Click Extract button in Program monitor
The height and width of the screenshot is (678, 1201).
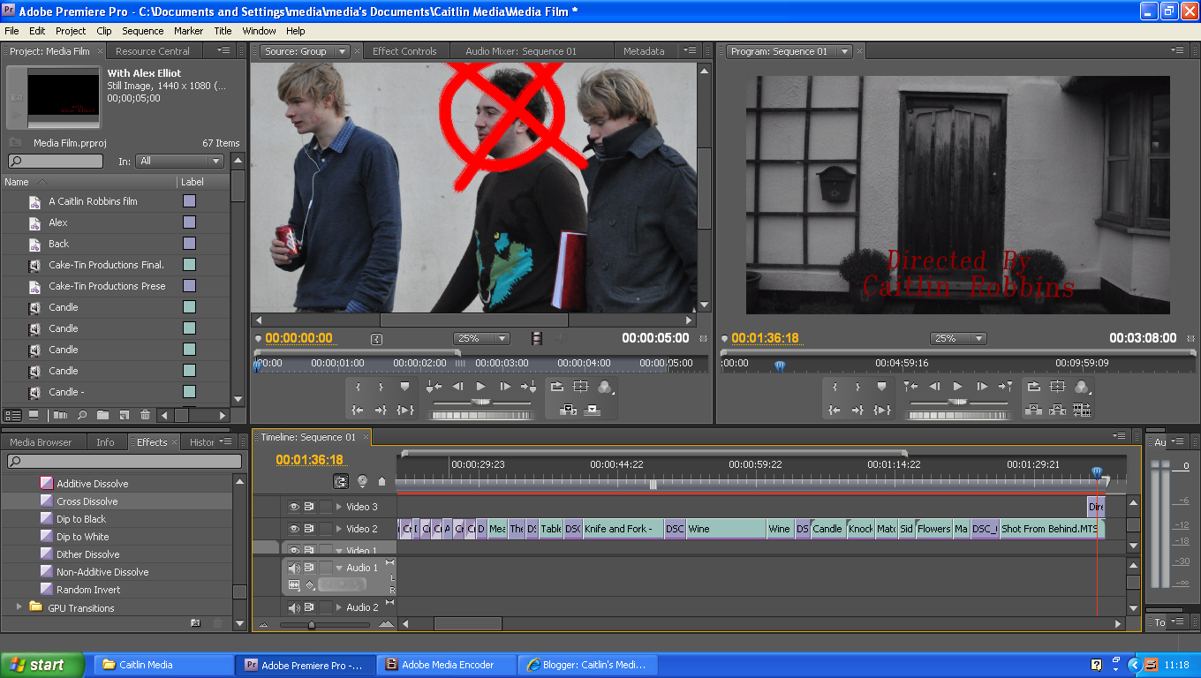click(1057, 410)
